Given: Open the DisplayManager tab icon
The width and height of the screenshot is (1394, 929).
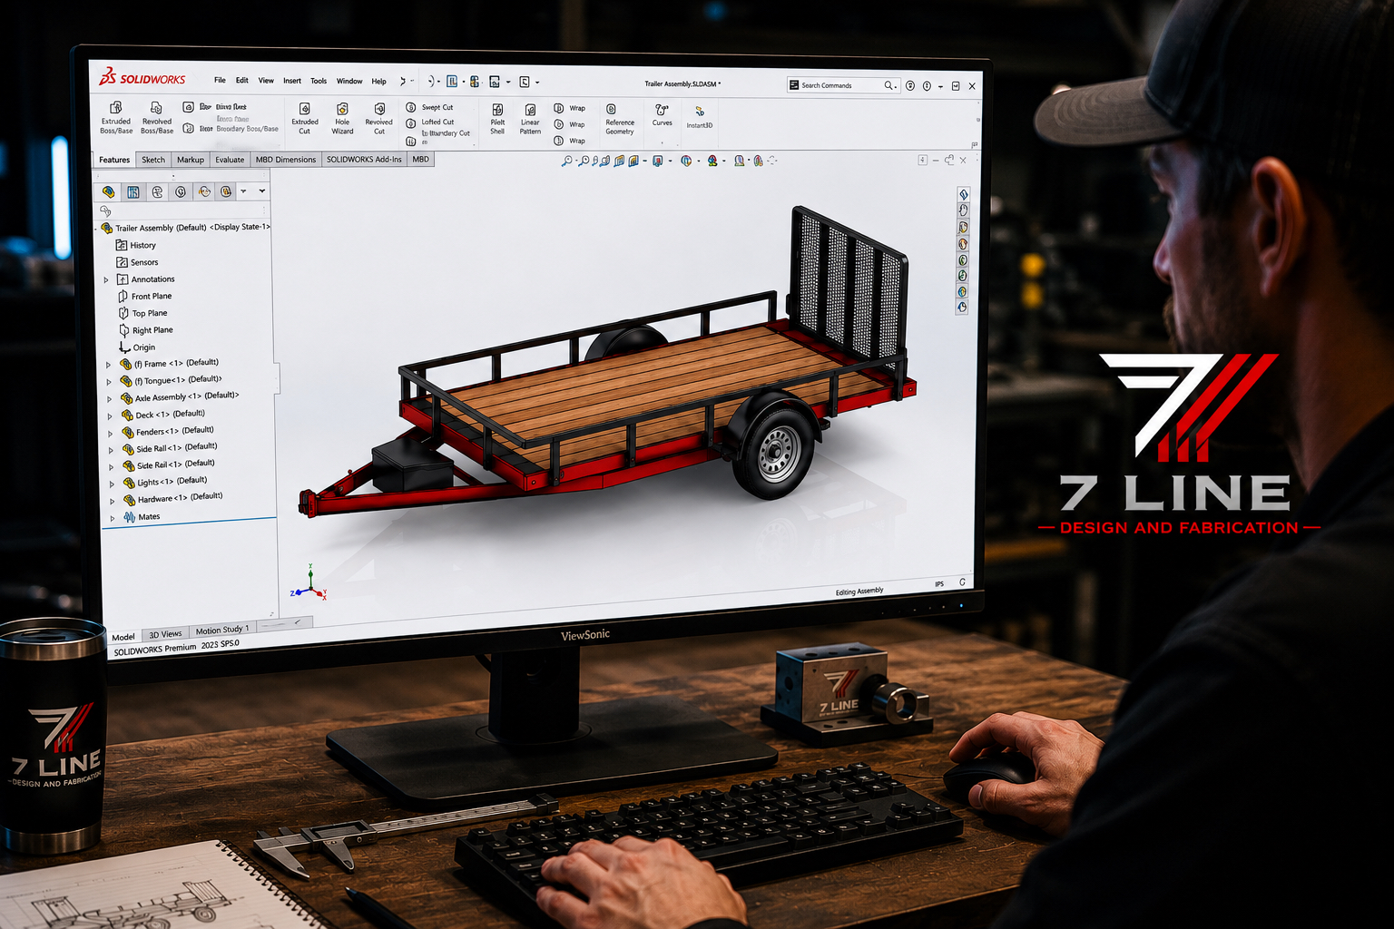Looking at the screenshot, I should pyautogui.click(x=204, y=191).
